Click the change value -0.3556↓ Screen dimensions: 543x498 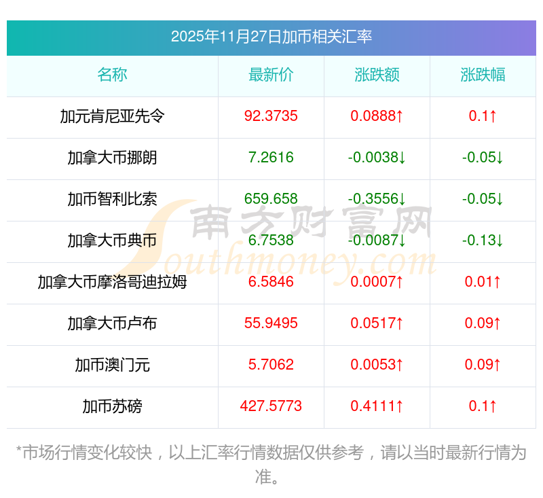(377, 199)
